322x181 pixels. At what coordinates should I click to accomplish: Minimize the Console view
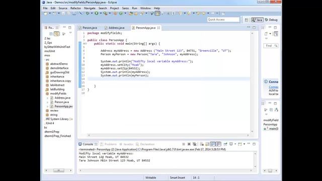[x=249, y=144]
